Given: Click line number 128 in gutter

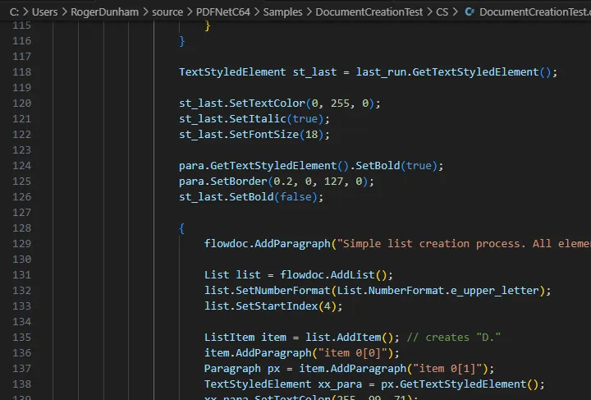Looking at the screenshot, I should tap(22, 228).
